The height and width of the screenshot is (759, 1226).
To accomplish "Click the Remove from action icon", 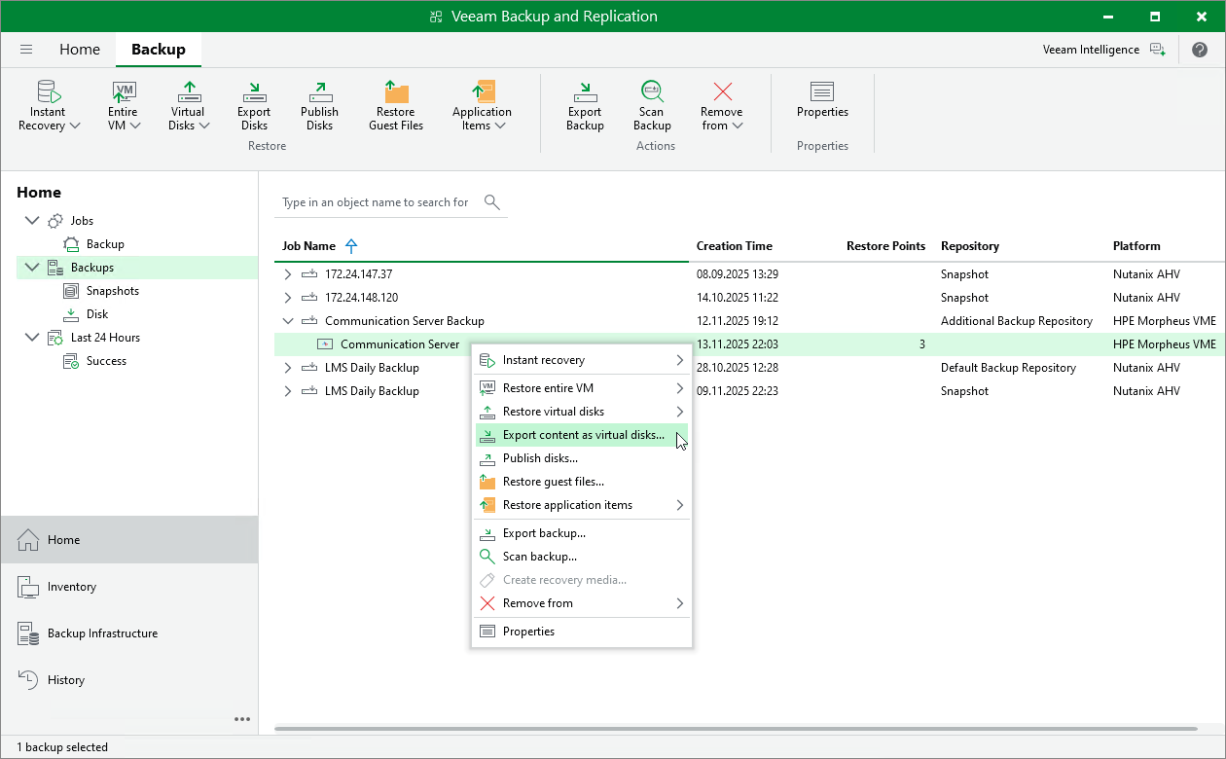I will click(x=721, y=104).
